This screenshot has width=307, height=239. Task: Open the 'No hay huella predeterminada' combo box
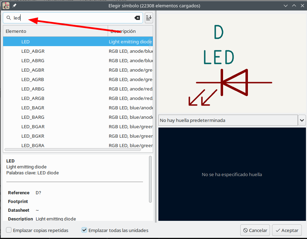tap(228, 120)
